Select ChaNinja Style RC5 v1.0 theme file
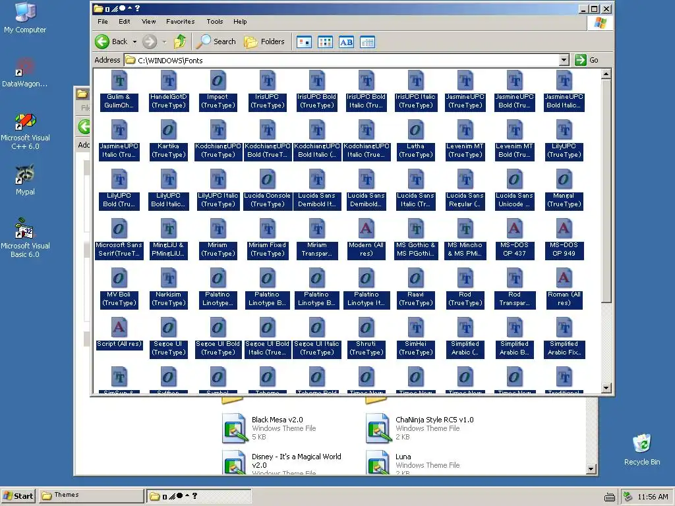The width and height of the screenshot is (675, 506). pyautogui.click(x=420, y=428)
